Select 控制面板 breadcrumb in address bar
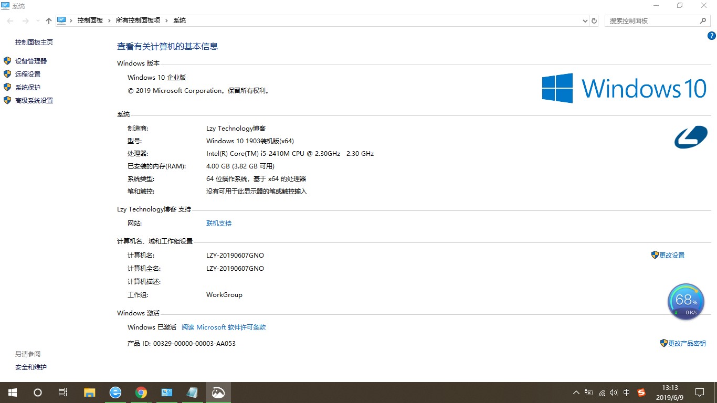The image size is (717, 403). tap(90, 20)
